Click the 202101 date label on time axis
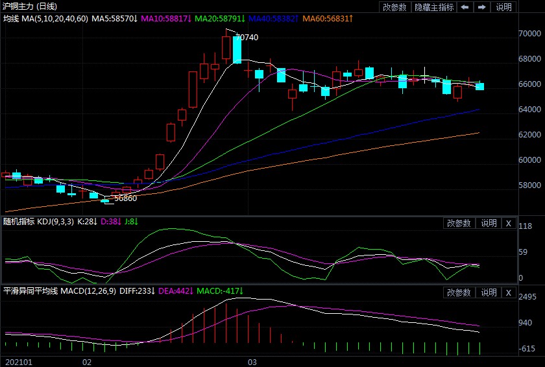Viewport: 545px width, 367px height. [x=18, y=361]
